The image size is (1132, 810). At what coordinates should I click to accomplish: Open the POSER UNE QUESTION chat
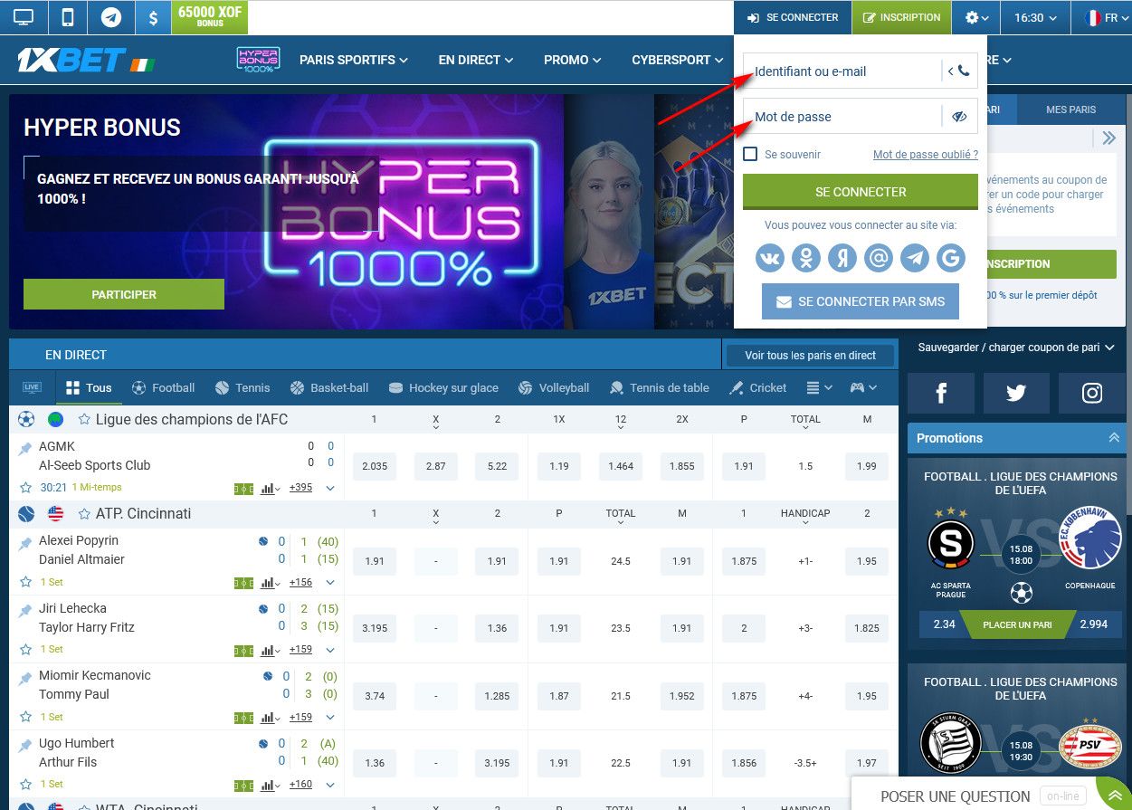[x=955, y=796]
